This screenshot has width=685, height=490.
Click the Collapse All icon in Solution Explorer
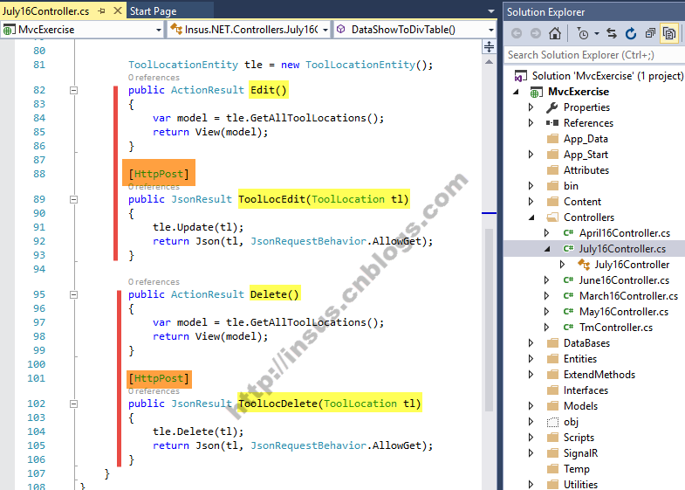pyautogui.click(x=650, y=33)
